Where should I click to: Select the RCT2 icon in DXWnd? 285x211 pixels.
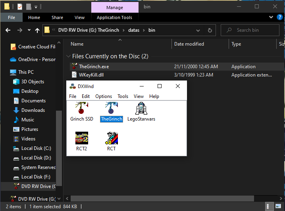[82, 138]
